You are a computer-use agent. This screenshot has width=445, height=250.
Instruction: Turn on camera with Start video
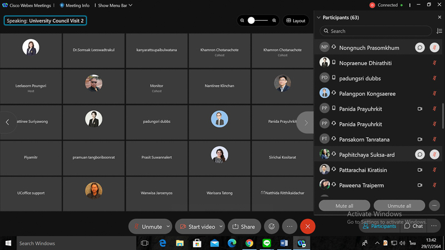point(196,227)
